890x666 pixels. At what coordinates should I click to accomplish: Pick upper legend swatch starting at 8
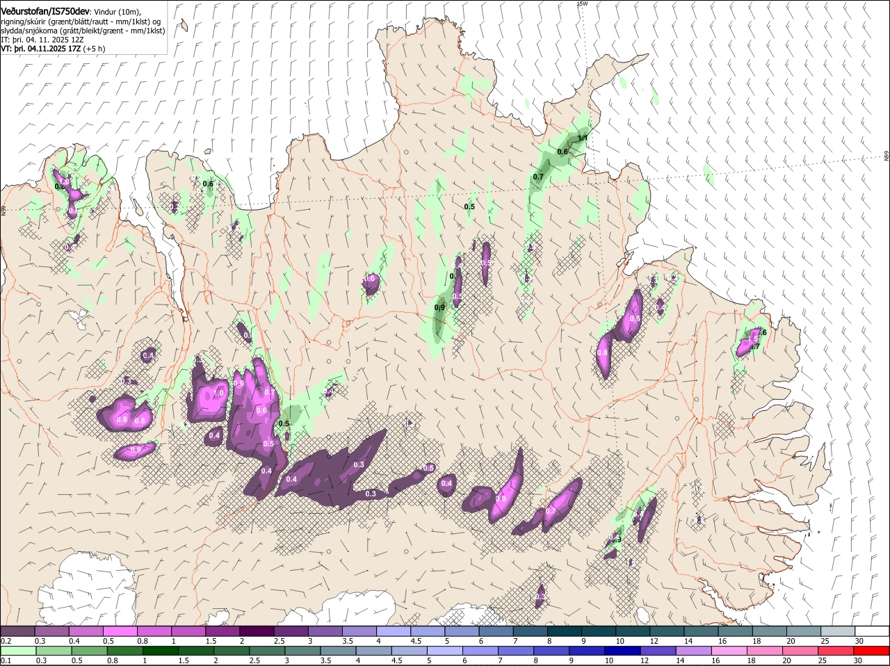pos(565,631)
